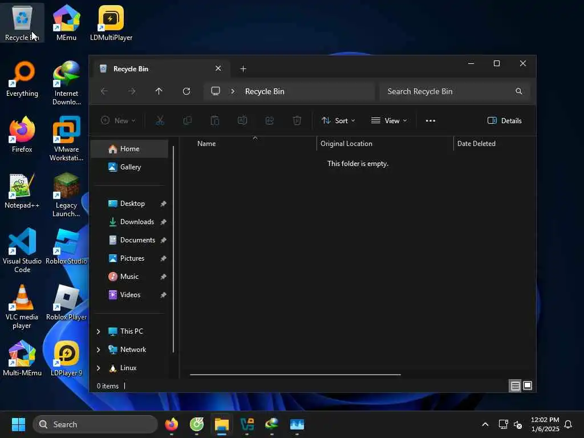This screenshot has height=438, width=584.
Task: Select the Everything search shortcut
Action: pos(22,79)
